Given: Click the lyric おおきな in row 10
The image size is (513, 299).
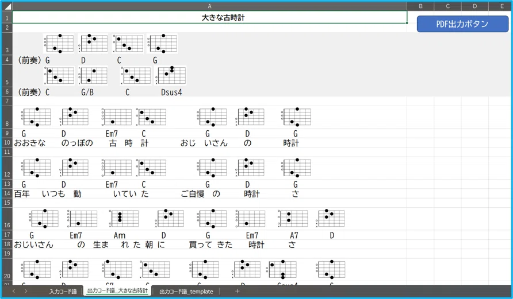Looking at the screenshot, I should 30,143.
